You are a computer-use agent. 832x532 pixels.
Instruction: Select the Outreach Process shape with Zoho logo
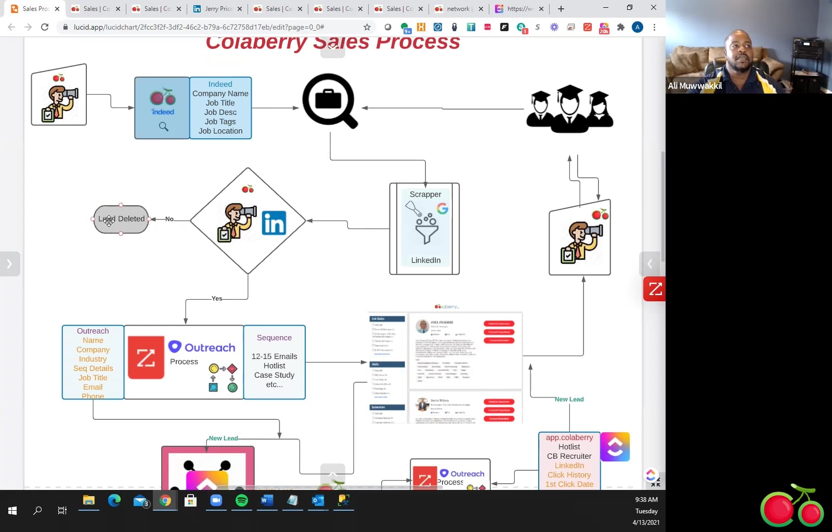click(184, 362)
